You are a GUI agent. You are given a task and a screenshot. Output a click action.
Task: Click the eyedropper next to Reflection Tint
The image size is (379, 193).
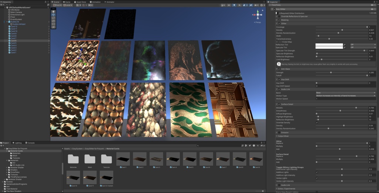tap(345, 44)
